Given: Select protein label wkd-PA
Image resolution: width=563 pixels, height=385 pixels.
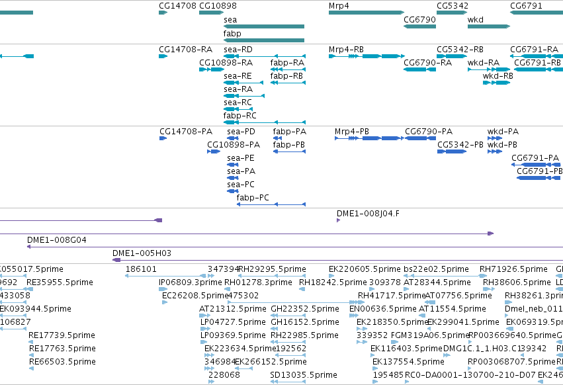Looking at the screenshot, I should point(503,132).
